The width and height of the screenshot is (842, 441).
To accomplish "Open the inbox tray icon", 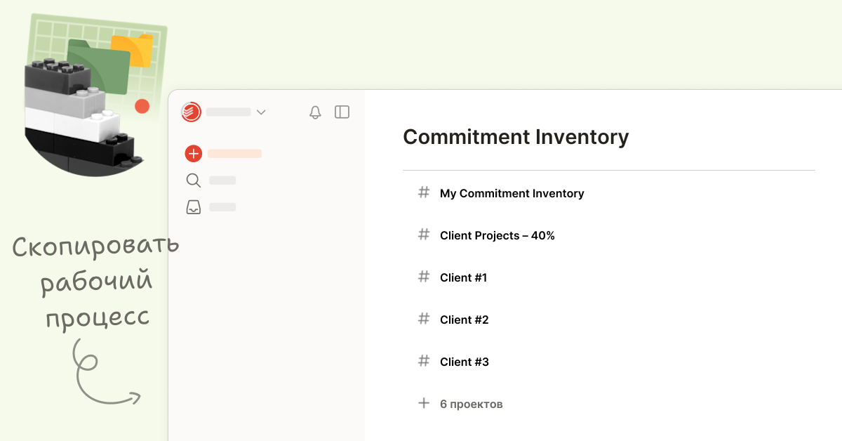I will click(x=193, y=207).
